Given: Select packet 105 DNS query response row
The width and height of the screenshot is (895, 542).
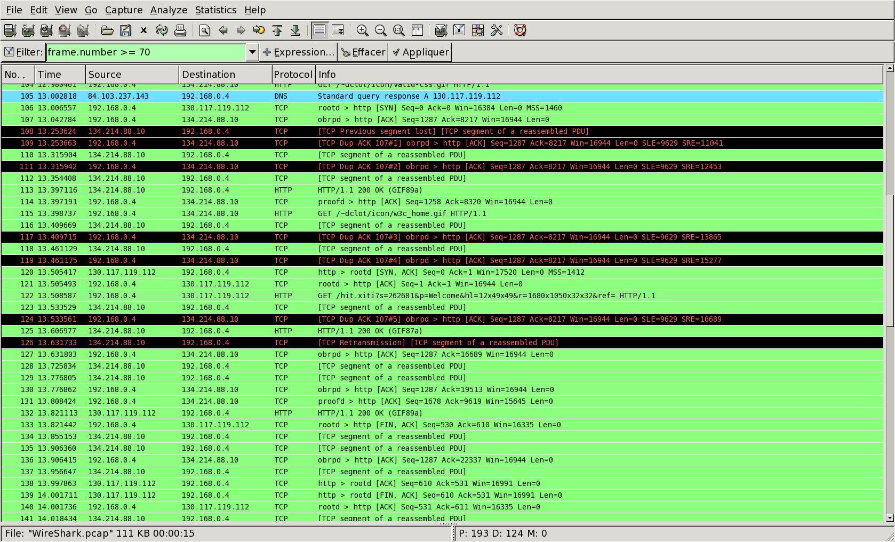Looking at the screenshot, I should 442,96.
